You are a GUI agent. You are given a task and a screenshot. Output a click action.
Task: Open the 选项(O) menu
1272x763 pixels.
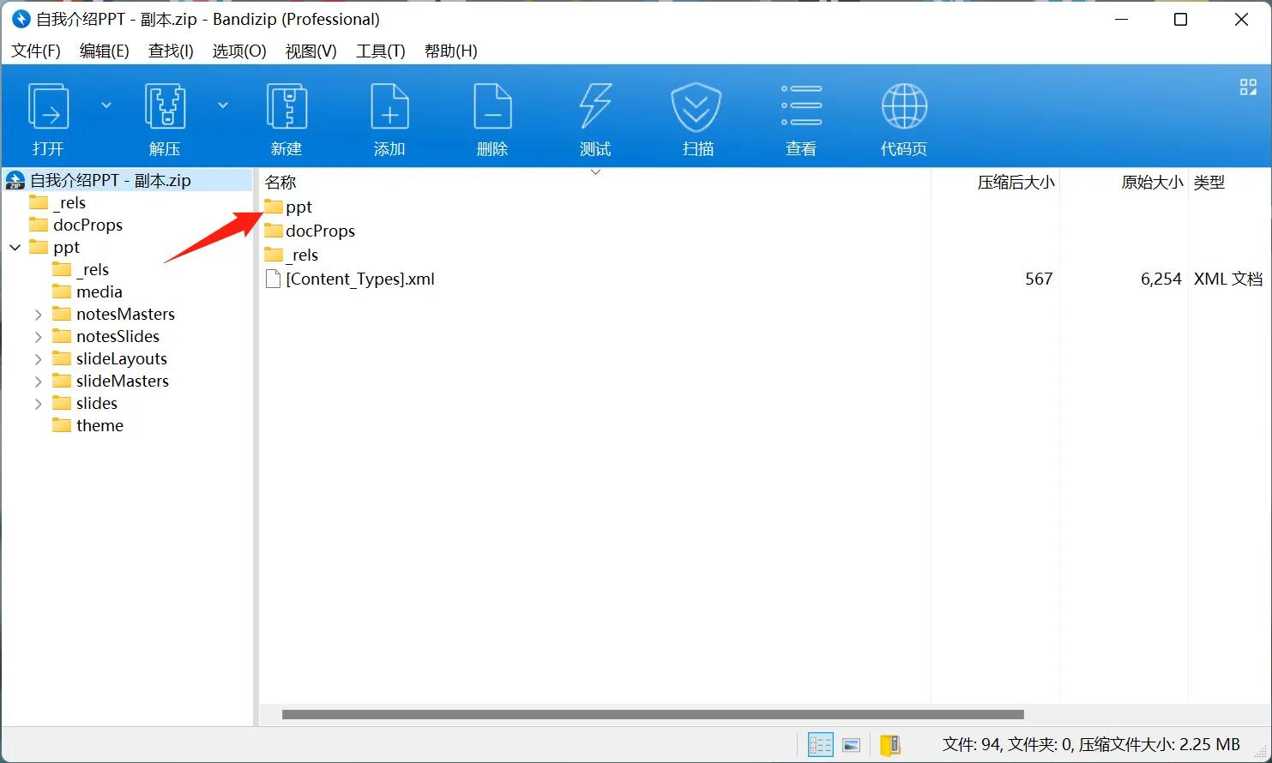pyautogui.click(x=239, y=51)
